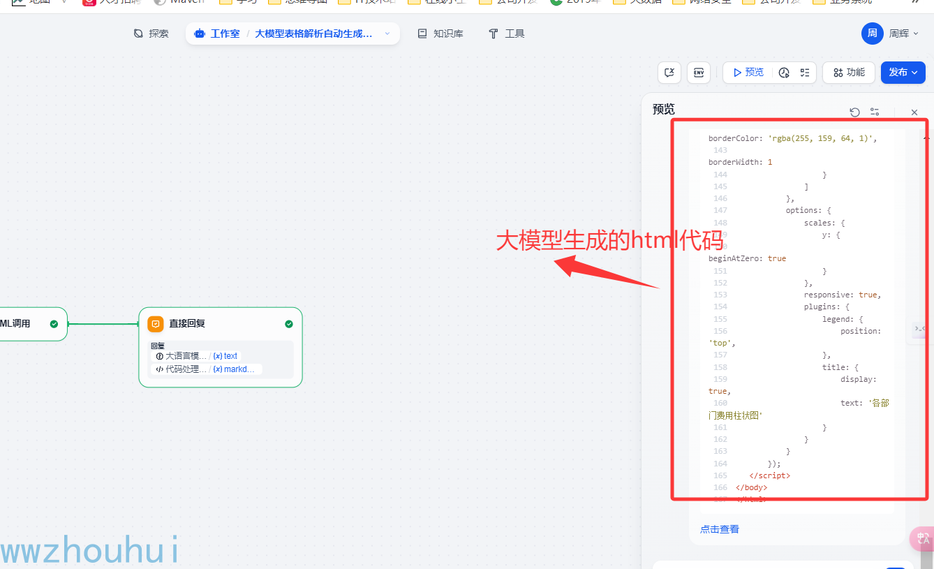
Task: Expand the 周辉 account menu
Action: [x=904, y=34]
